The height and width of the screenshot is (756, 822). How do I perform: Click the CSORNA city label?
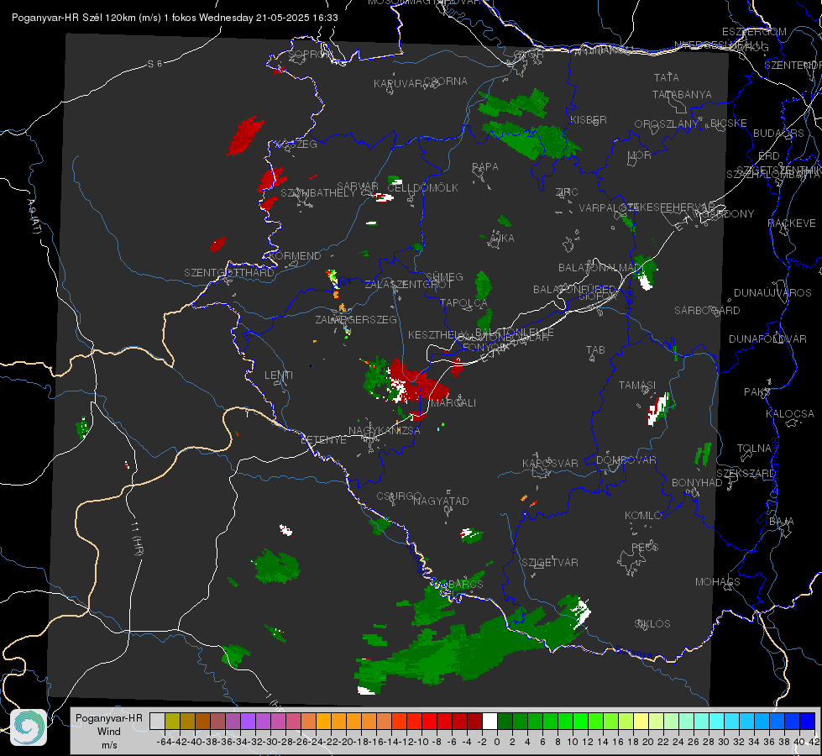(x=446, y=81)
